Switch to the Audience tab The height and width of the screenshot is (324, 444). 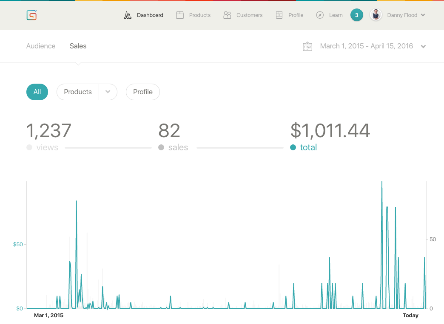click(41, 46)
